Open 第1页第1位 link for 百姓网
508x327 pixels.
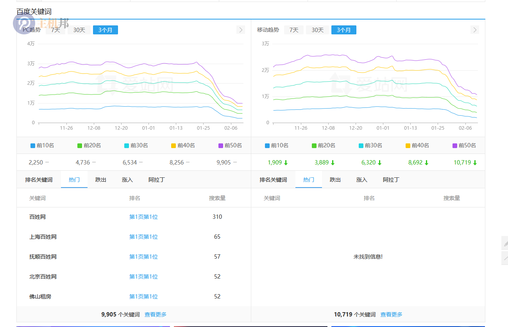143,217
